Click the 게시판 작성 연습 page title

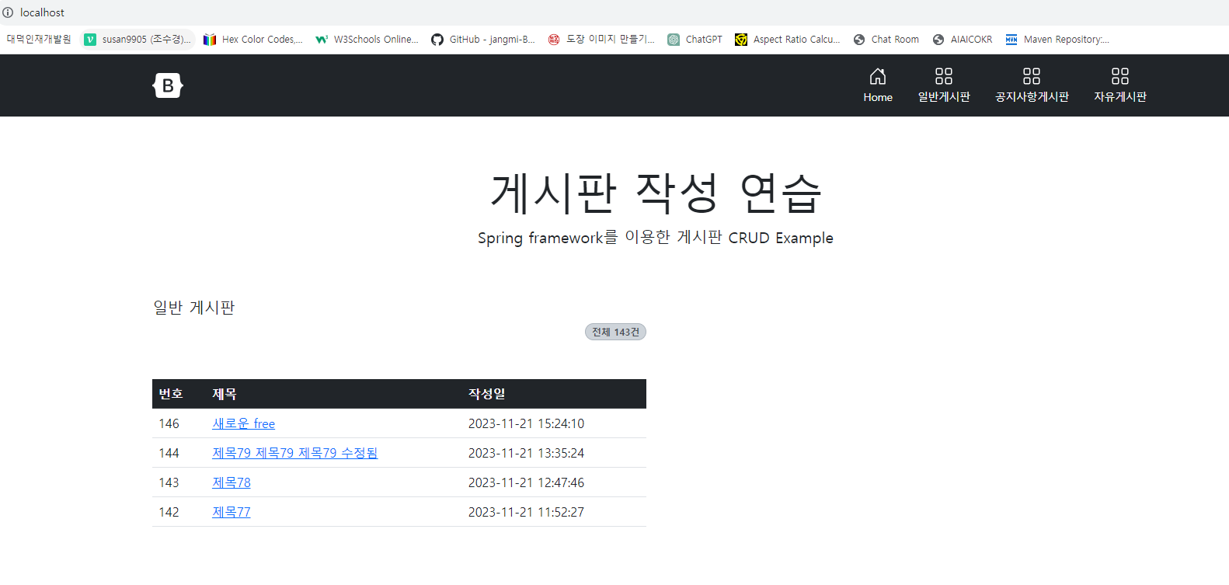click(x=656, y=193)
